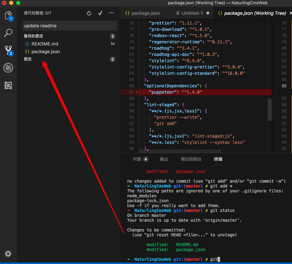292x264 pixels.
Task: Open the Manage gear settings icon
Action: 8,254
